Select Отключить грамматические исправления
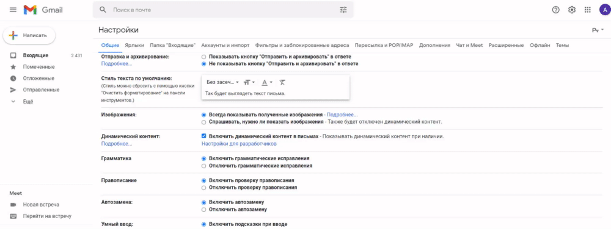The width and height of the screenshot is (611, 229). point(204,166)
